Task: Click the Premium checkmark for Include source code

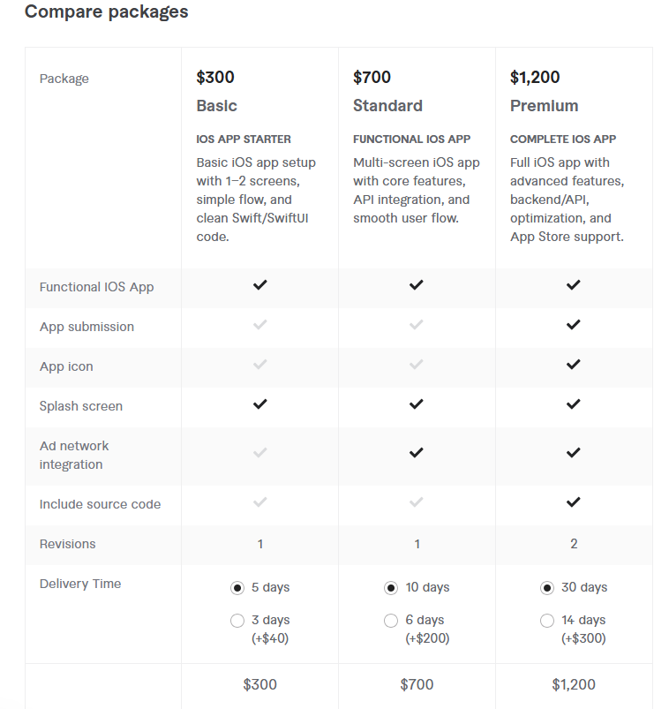Action: 573,502
